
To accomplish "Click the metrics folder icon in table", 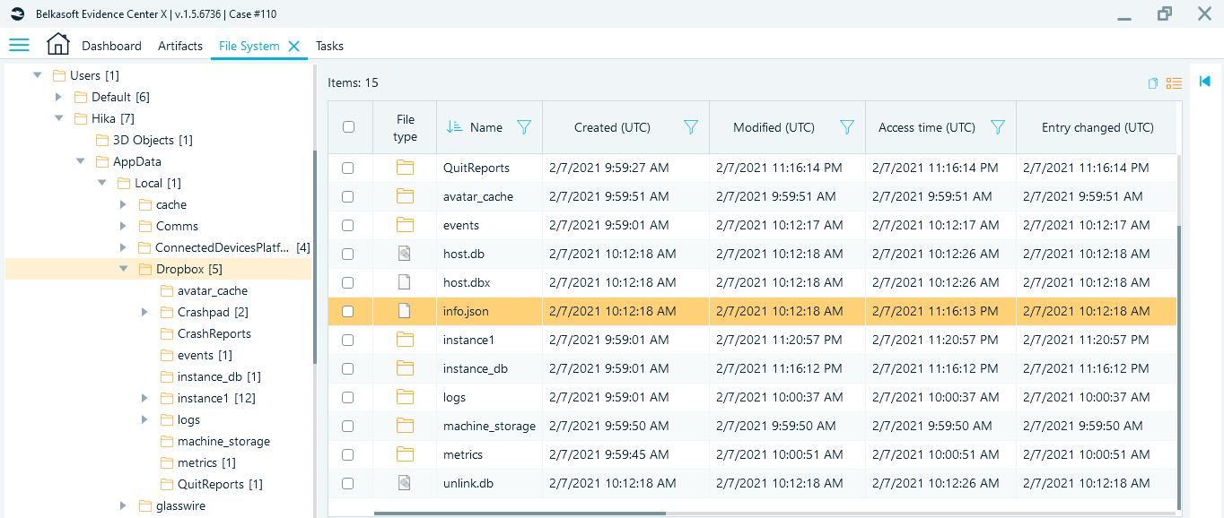I will [x=405, y=454].
